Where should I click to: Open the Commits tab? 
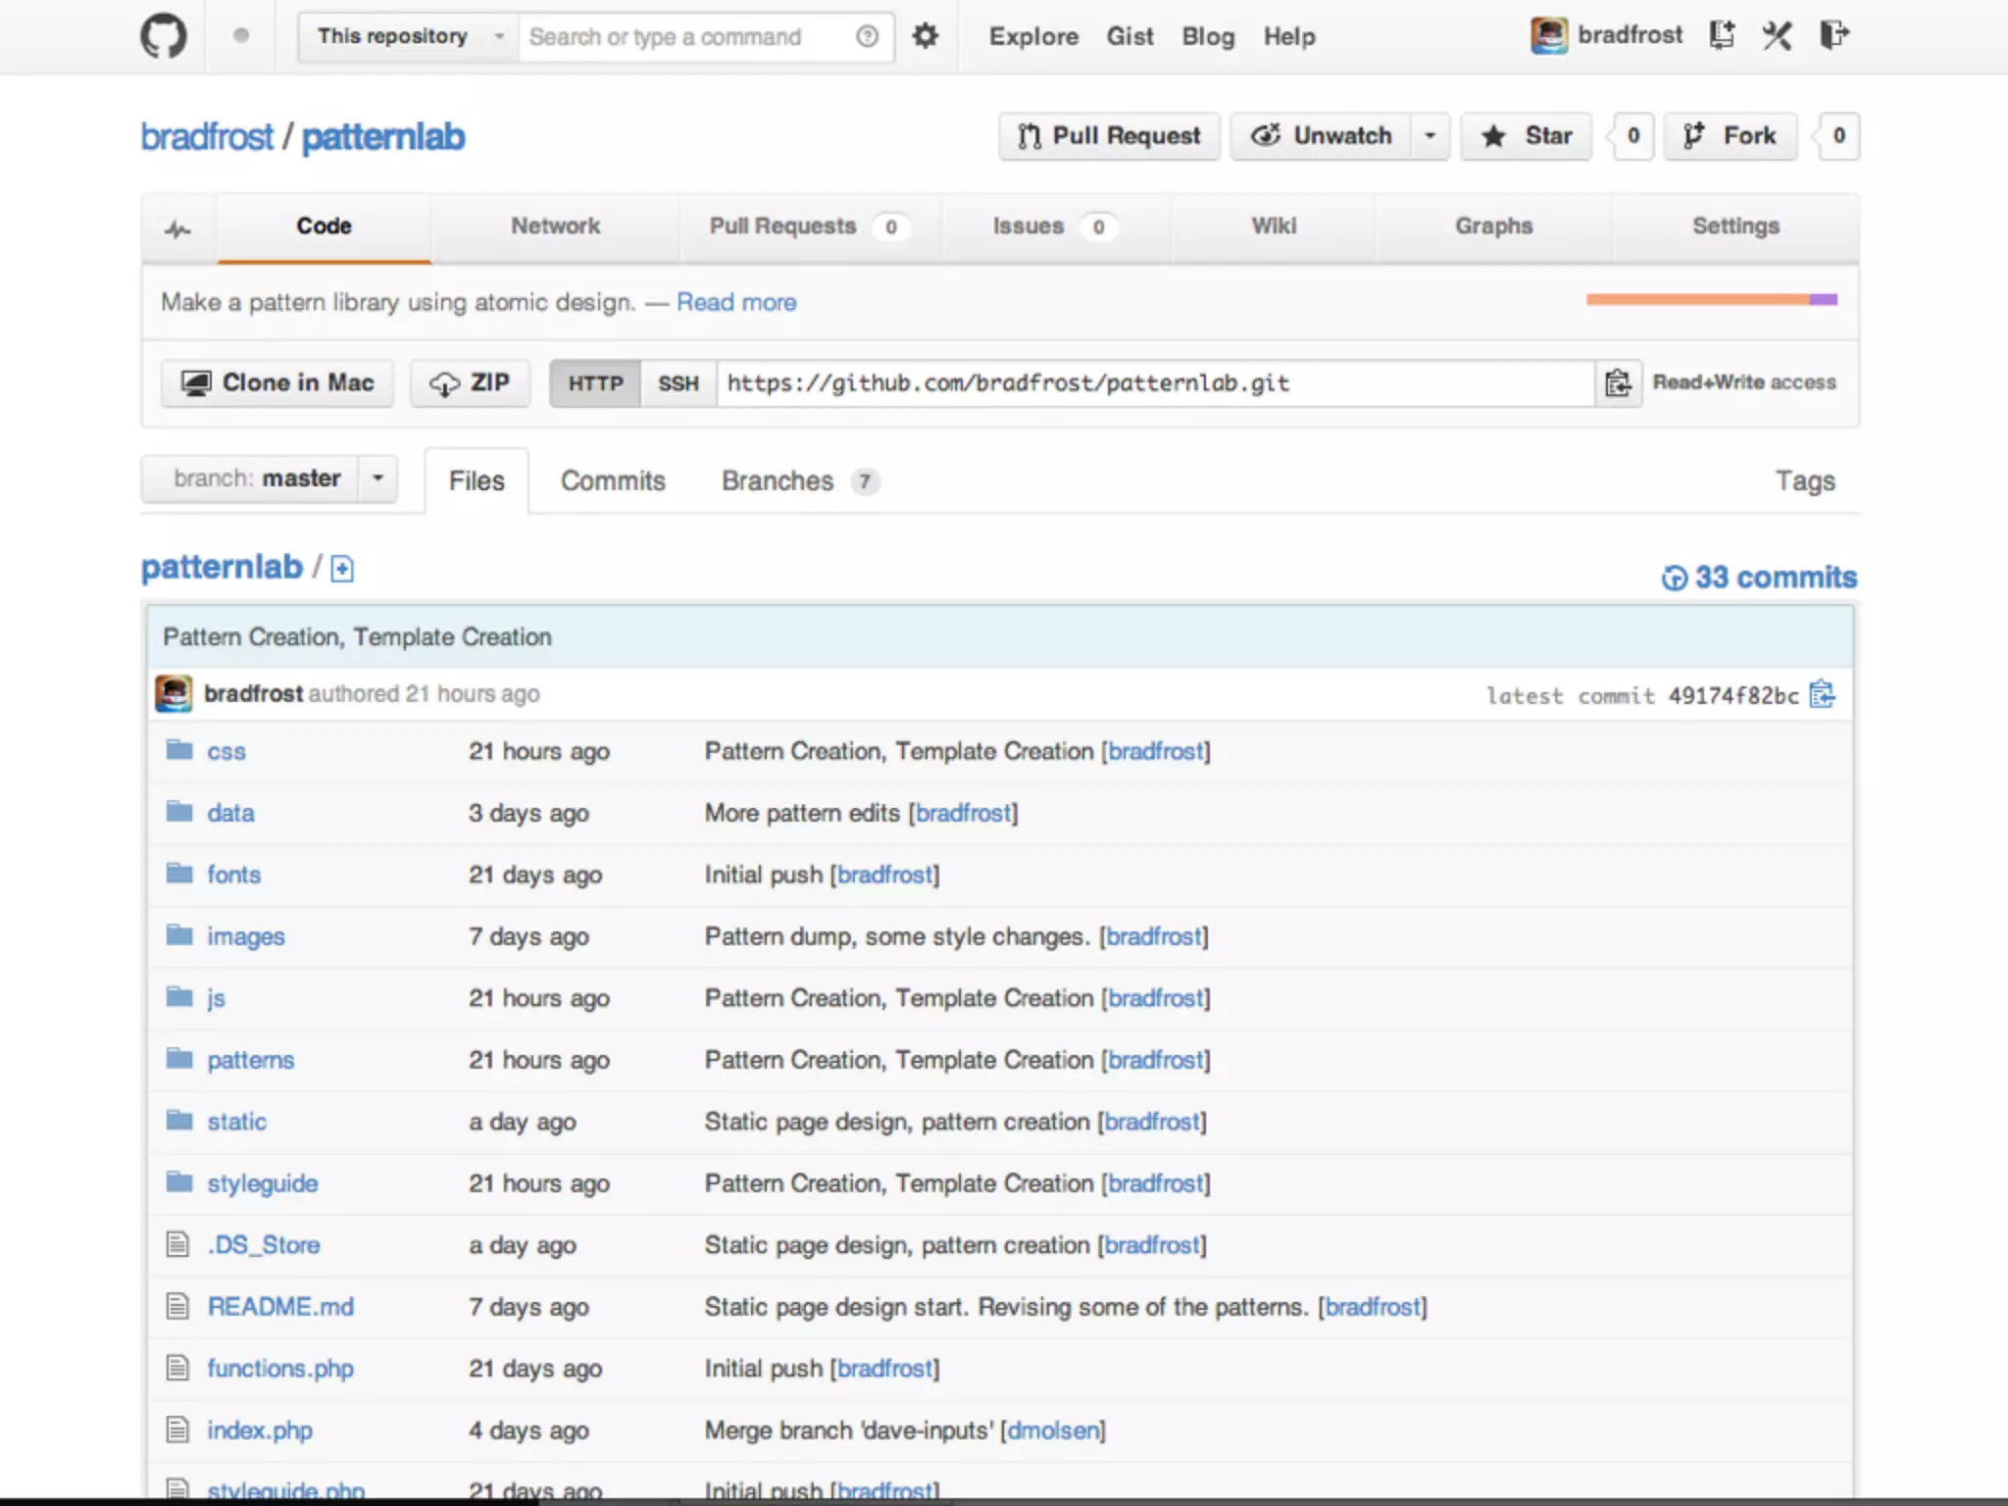click(613, 481)
